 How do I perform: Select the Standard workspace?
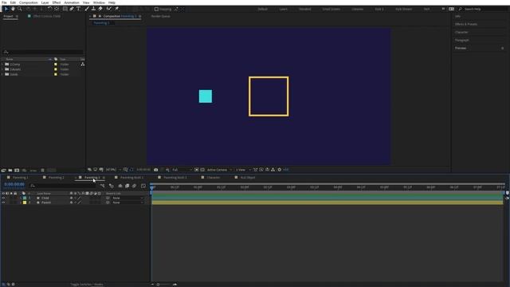pos(305,9)
